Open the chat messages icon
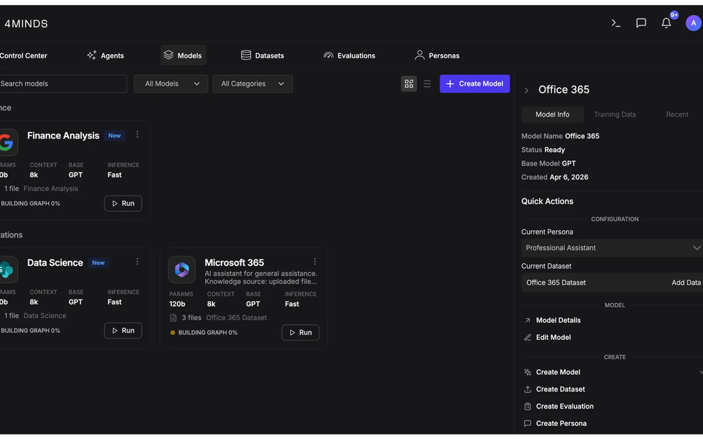 (641, 23)
